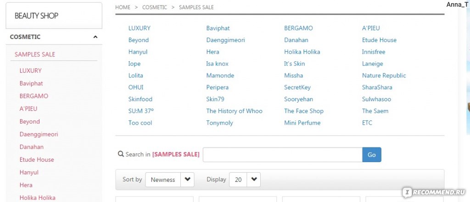This screenshot has width=470, height=202.
Task: Open the Display 20 items dropdown
Action: (245, 180)
